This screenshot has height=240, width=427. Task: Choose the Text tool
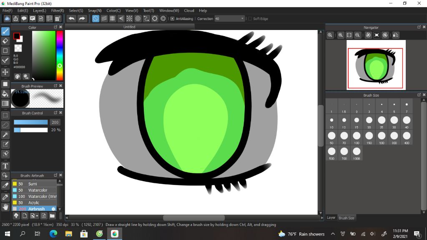[x=5, y=166]
